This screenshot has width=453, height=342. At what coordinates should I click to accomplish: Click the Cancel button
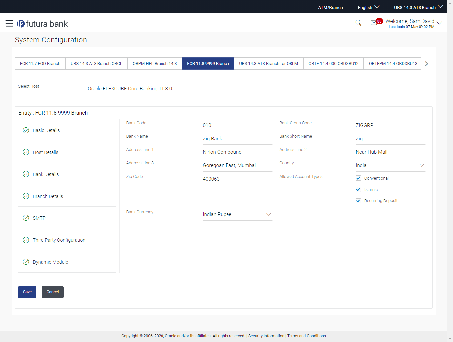(x=53, y=292)
